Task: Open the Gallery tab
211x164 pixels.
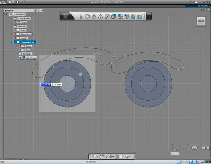Action: click(x=204, y=6)
